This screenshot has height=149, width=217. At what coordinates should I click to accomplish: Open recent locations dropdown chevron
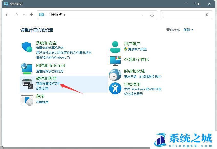coord(24,15)
